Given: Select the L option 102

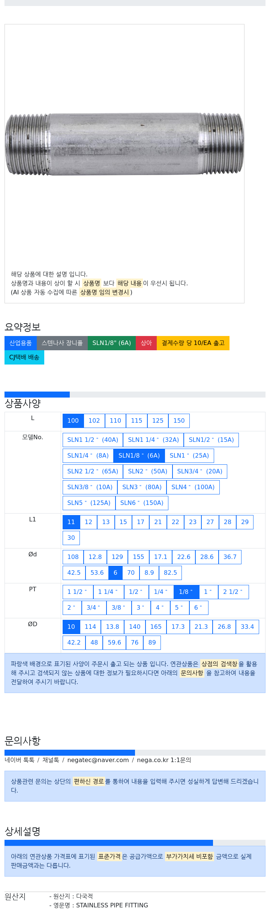Looking at the screenshot, I should 94,420.
